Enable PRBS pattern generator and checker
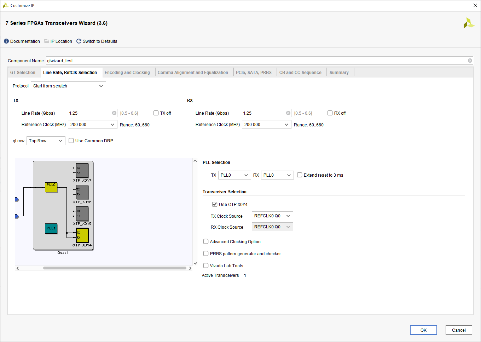 [x=206, y=253]
